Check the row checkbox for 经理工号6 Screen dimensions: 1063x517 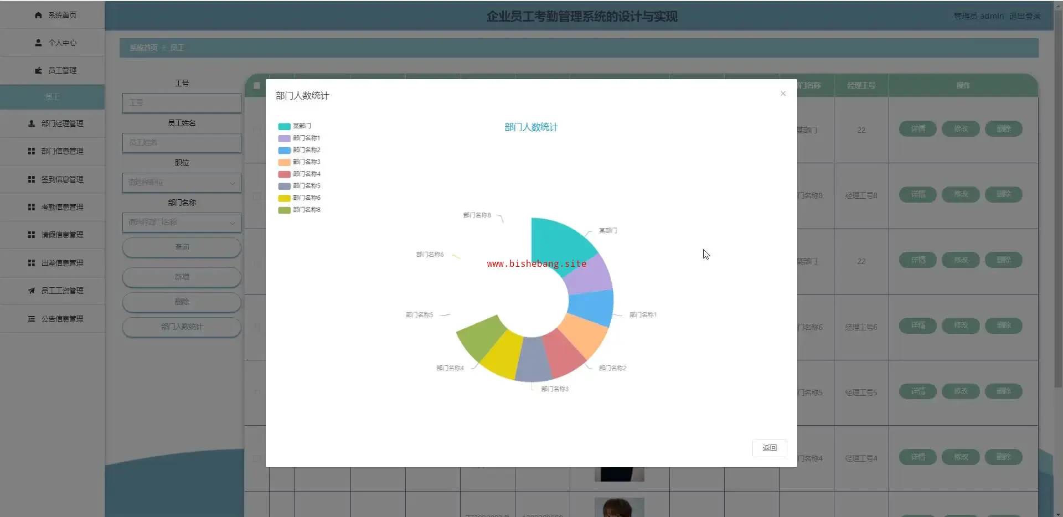[257, 327]
